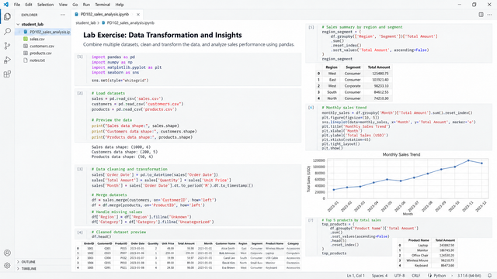Click into cell [6] monthly sales trend code
Image resolution: width=497 pixels, height=279 pixels.
tap(398, 127)
